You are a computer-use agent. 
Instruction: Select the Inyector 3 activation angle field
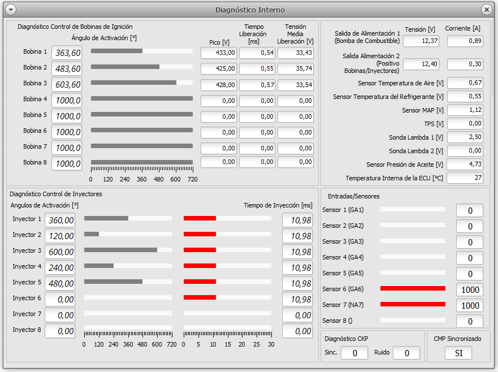pos(60,252)
